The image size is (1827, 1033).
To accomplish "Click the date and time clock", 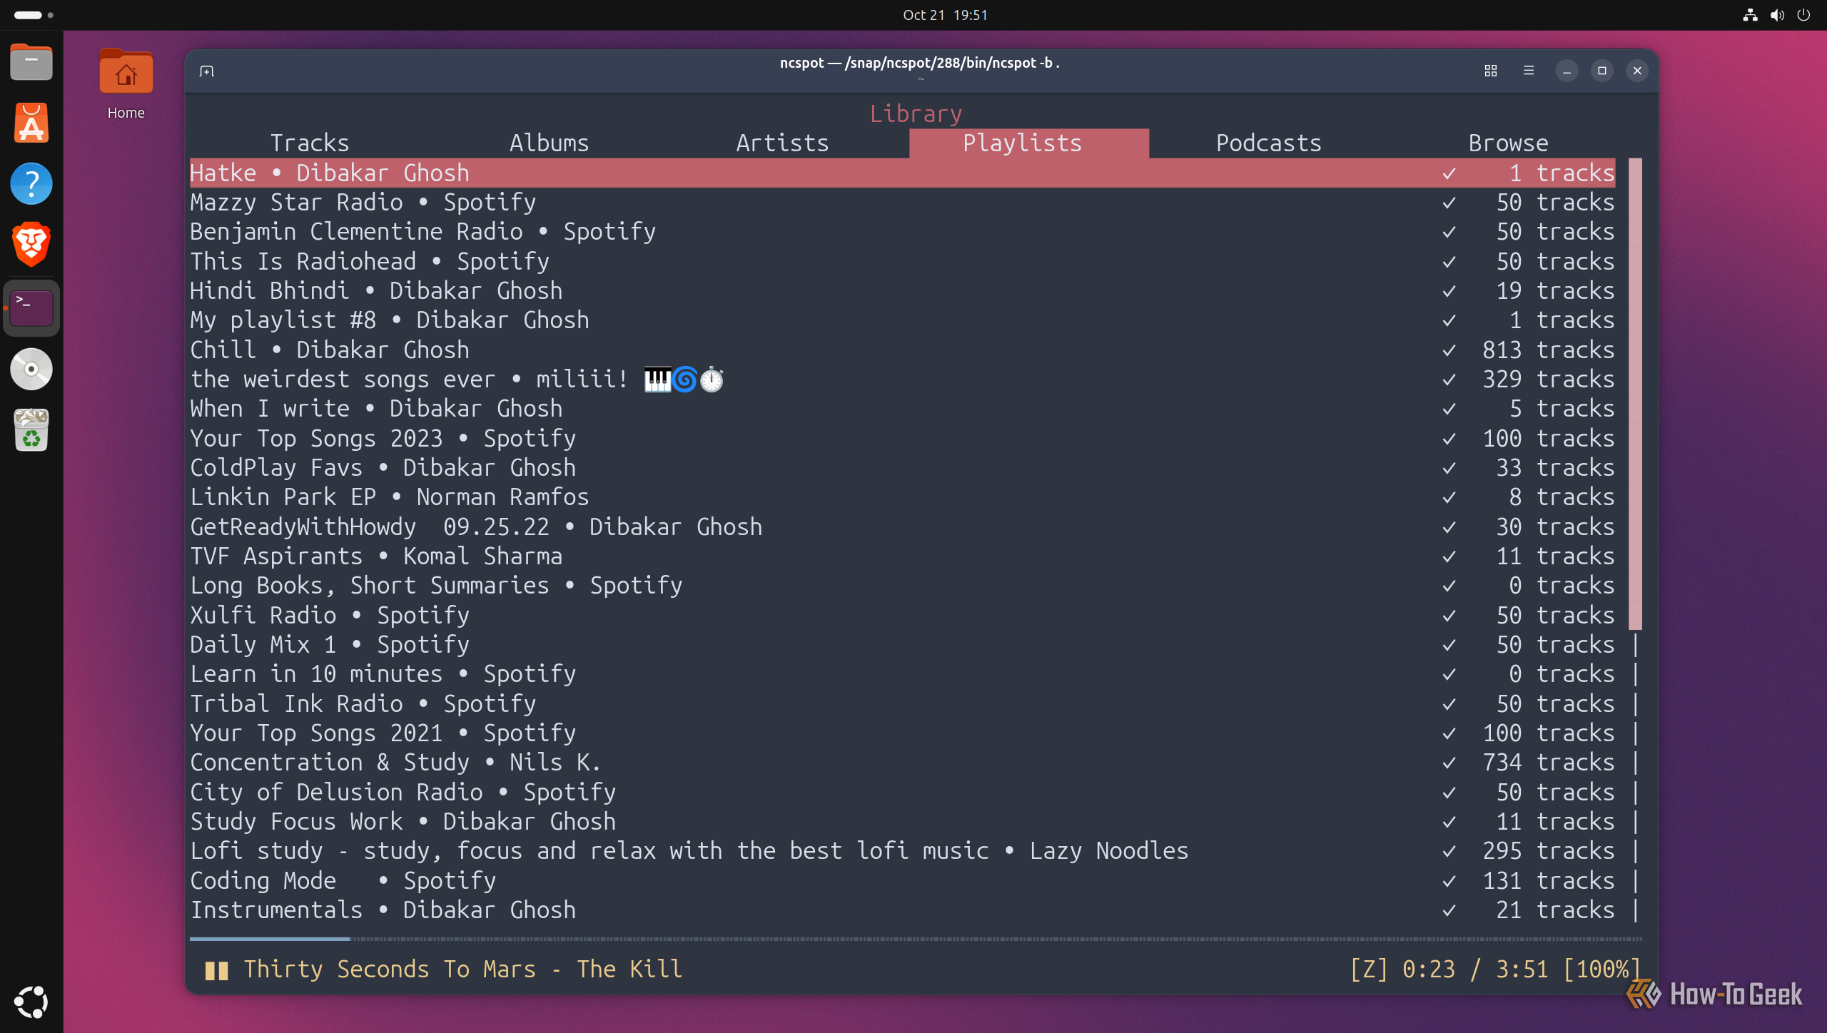I will coord(945,15).
